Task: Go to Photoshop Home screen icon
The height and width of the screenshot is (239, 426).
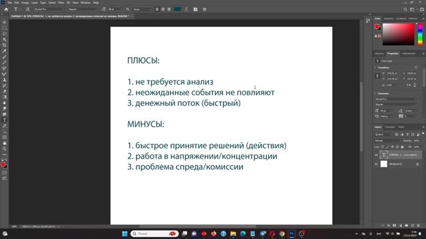Action: click(6, 9)
